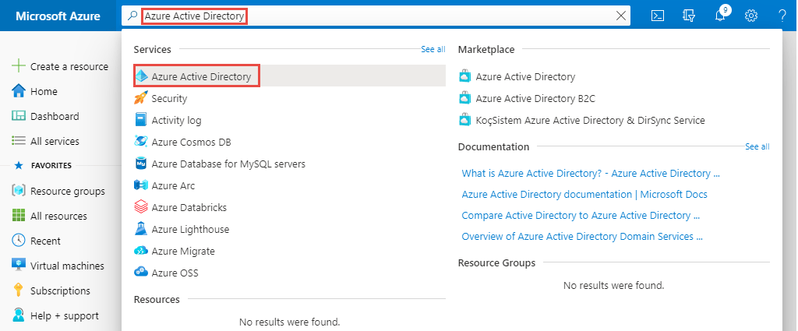Click the Virtual machines monitor icon
798x331 pixels.
[19, 266]
